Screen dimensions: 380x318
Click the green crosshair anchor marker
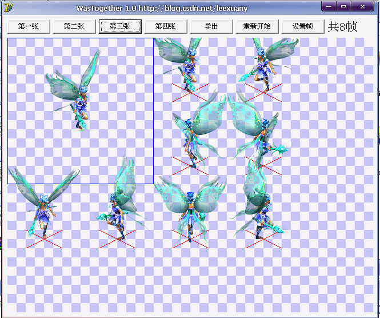[82, 130]
